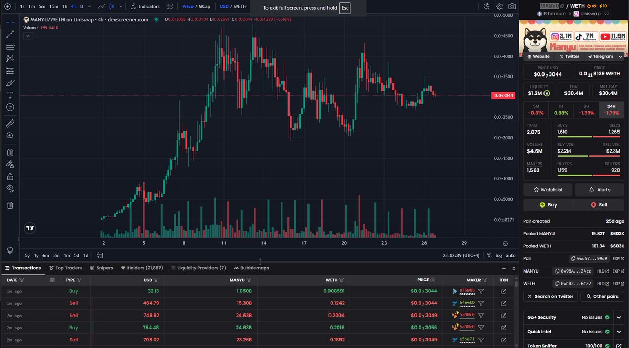This screenshot has width=629, height=348.
Task: Toggle percent scale mode
Action: [x=488, y=255]
